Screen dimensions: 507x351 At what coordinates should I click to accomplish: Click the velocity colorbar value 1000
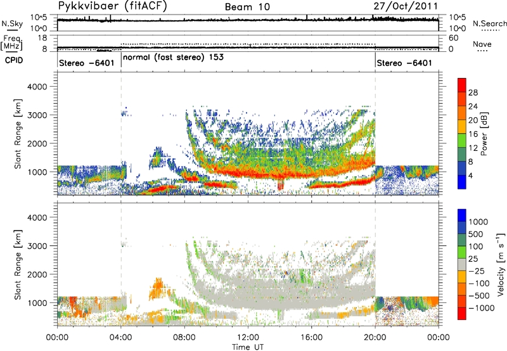pos(478,222)
